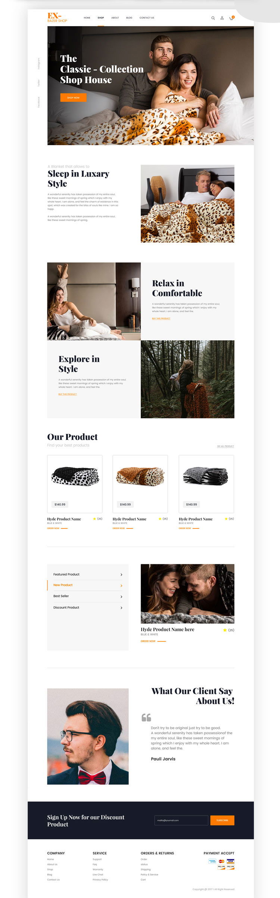This screenshot has height=898, width=280.
Task: Click star rating of first product
Action: [94, 519]
